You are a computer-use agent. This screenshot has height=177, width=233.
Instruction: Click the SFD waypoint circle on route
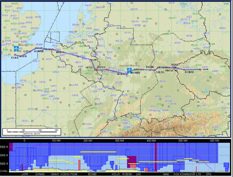coord(21,56)
